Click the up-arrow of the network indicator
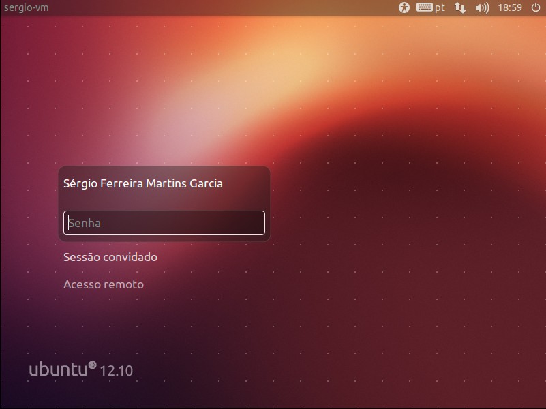Screen dimensions: 546x409 pyautogui.click(x=457, y=7)
